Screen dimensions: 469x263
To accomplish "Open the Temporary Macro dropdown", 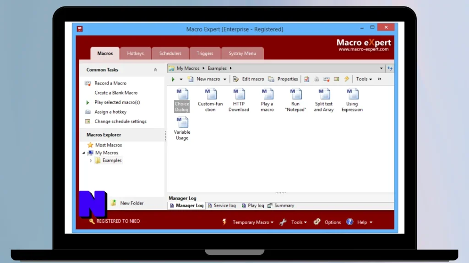I will click(253, 222).
